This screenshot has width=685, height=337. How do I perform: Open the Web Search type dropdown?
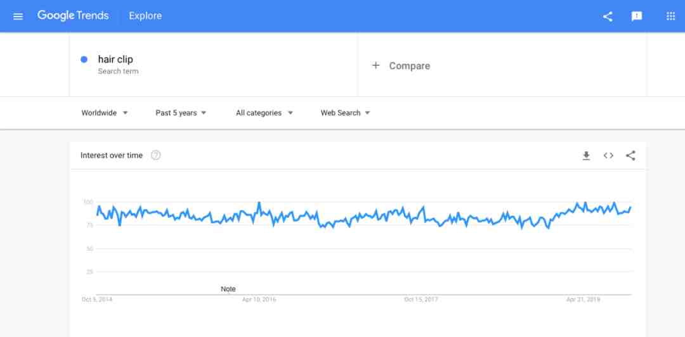pyautogui.click(x=345, y=113)
